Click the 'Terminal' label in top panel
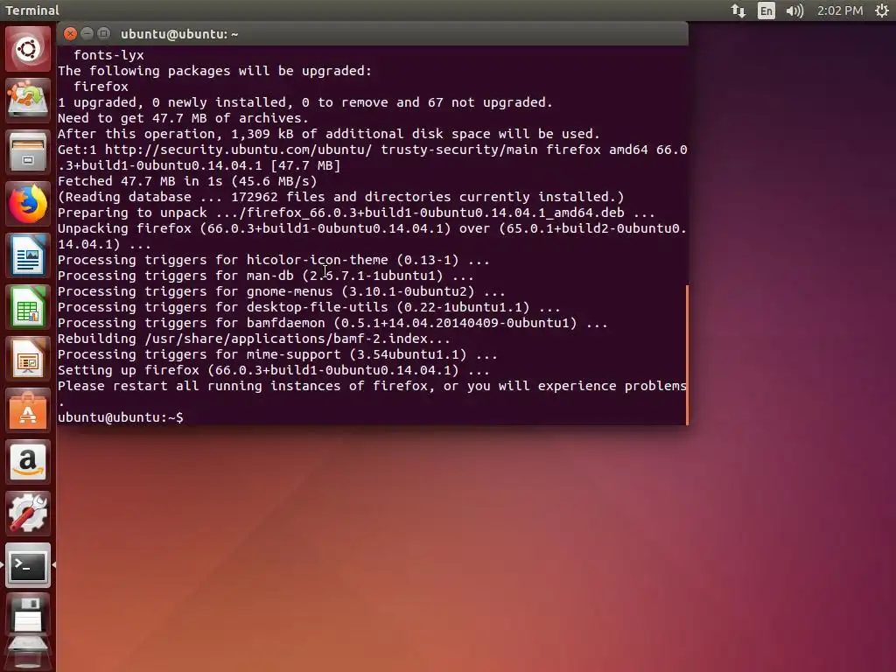The height and width of the screenshot is (672, 896). [32, 10]
